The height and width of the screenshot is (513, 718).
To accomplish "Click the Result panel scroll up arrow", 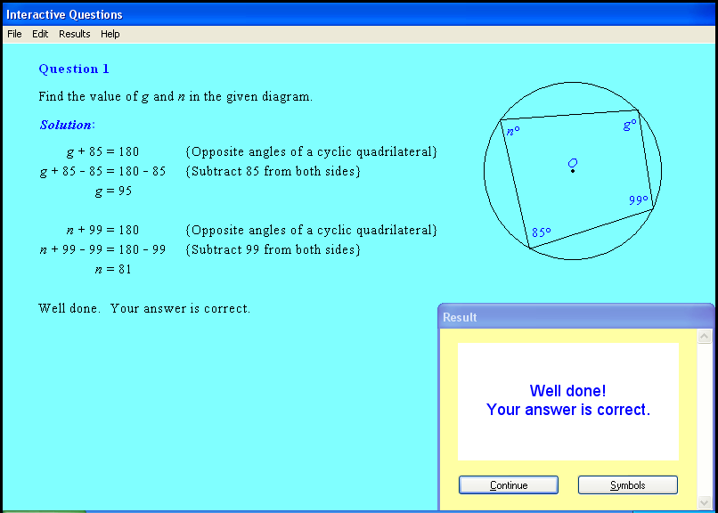I will pyautogui.click(x=705, y=337).
